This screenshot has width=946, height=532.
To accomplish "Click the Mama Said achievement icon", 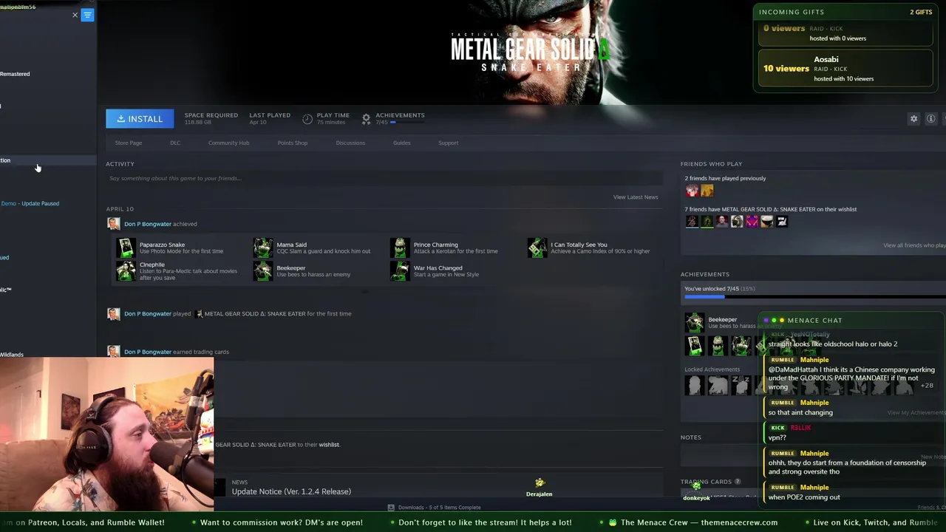I will 263,248.
